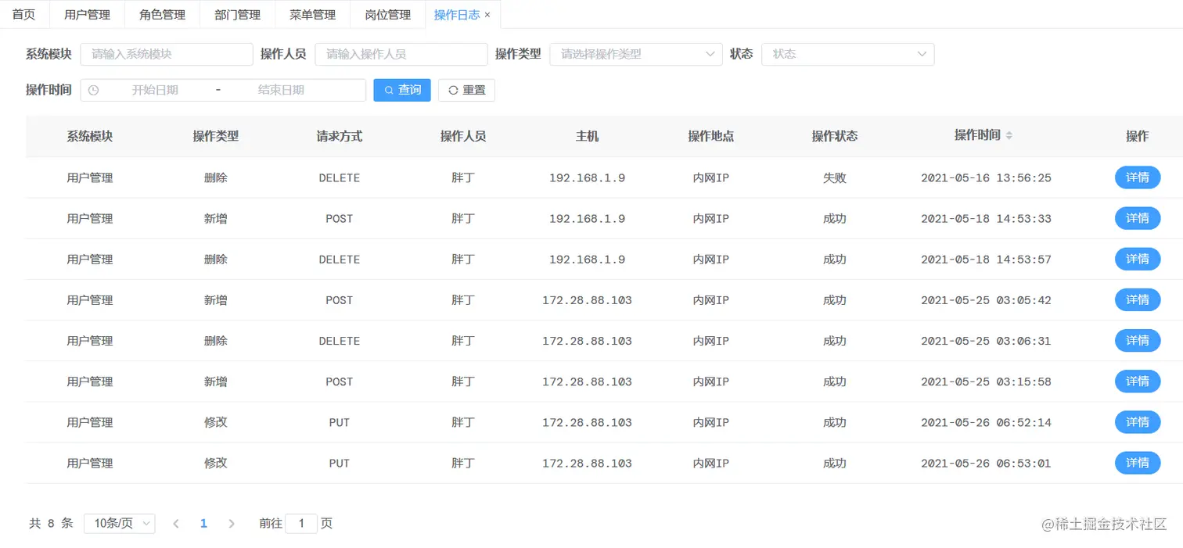1183x548 pixels.
Task: Click the 系统模块 column header
Action: pos(90,136)
